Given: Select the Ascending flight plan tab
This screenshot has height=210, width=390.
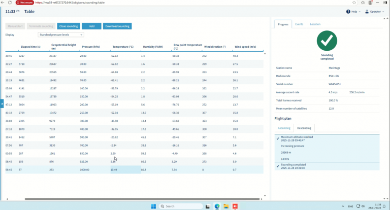Looking at the screenshot, I should tap(284, 128).
